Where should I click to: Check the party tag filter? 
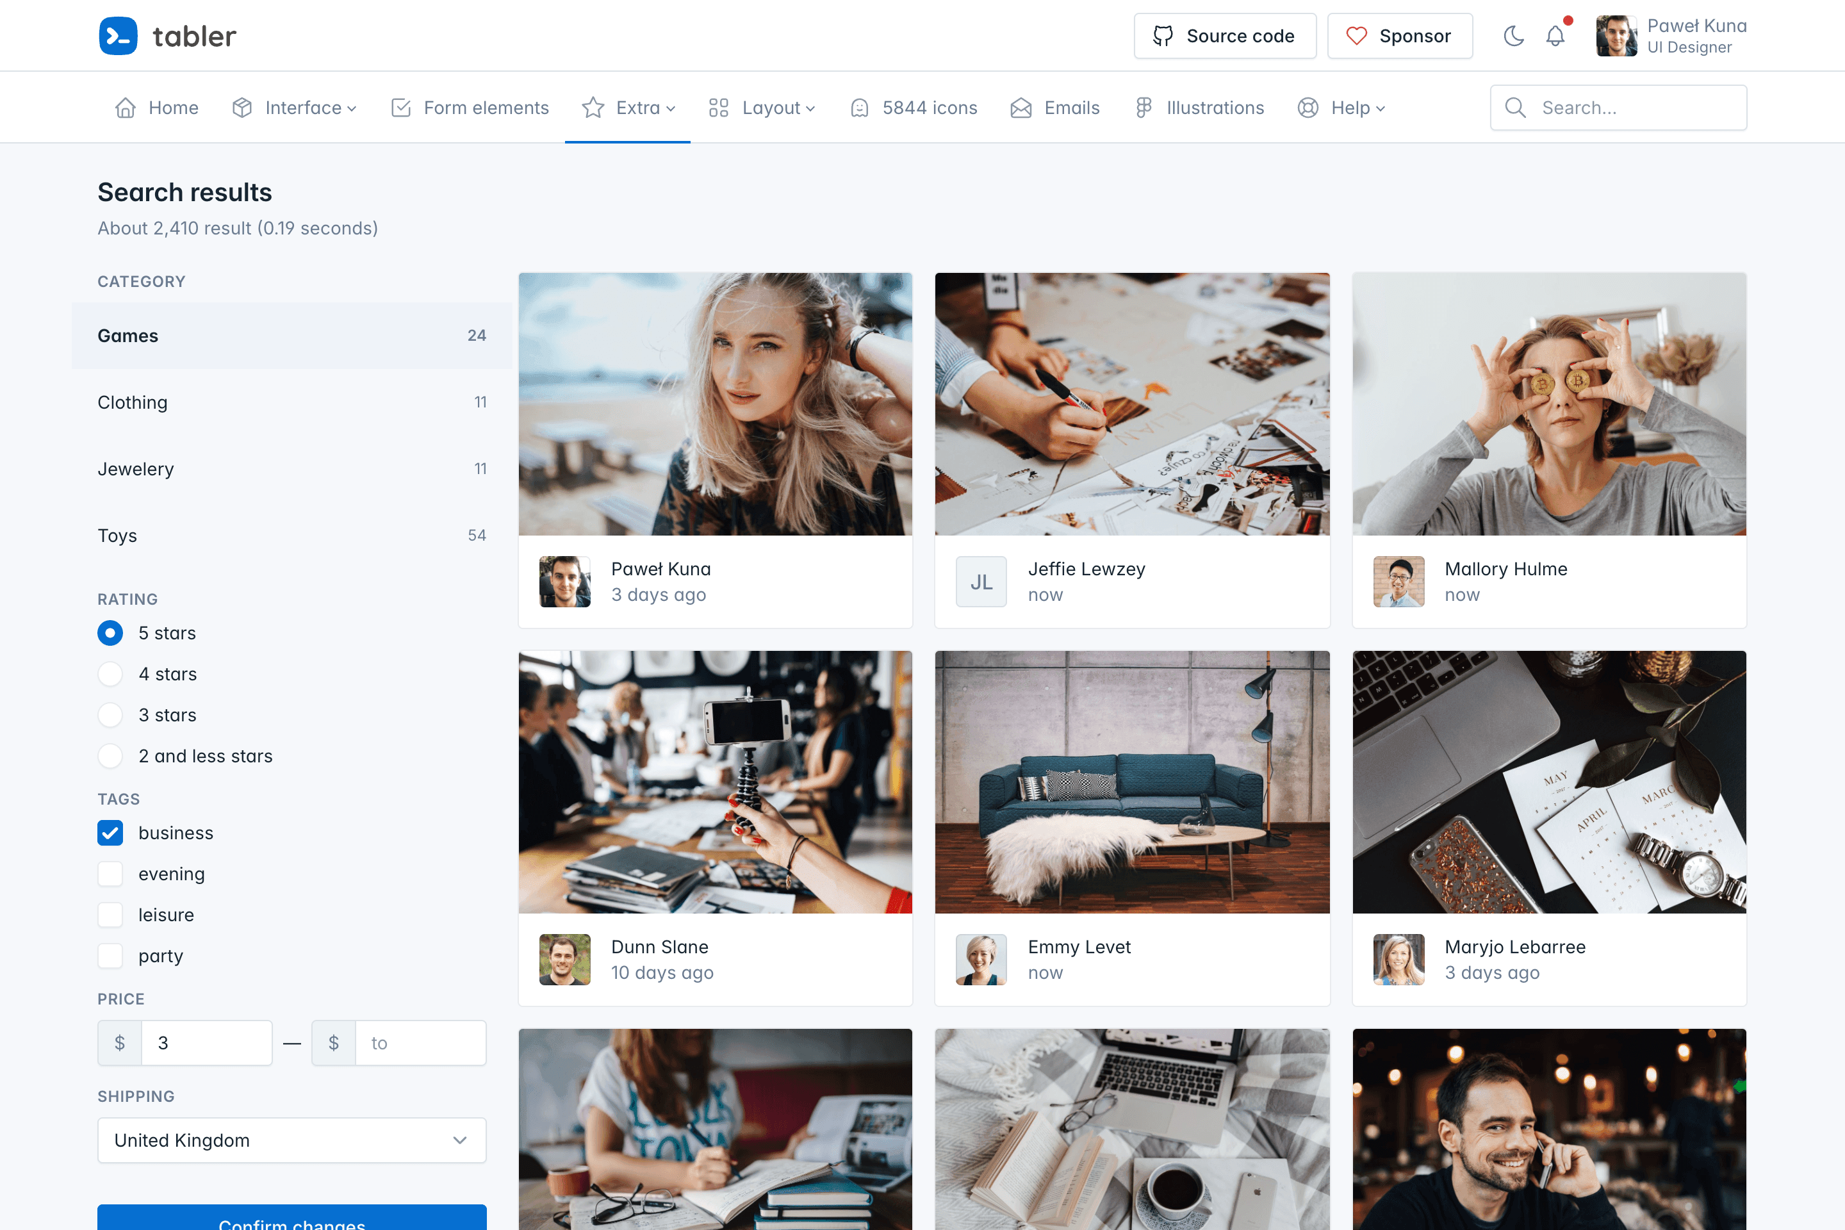111,955
